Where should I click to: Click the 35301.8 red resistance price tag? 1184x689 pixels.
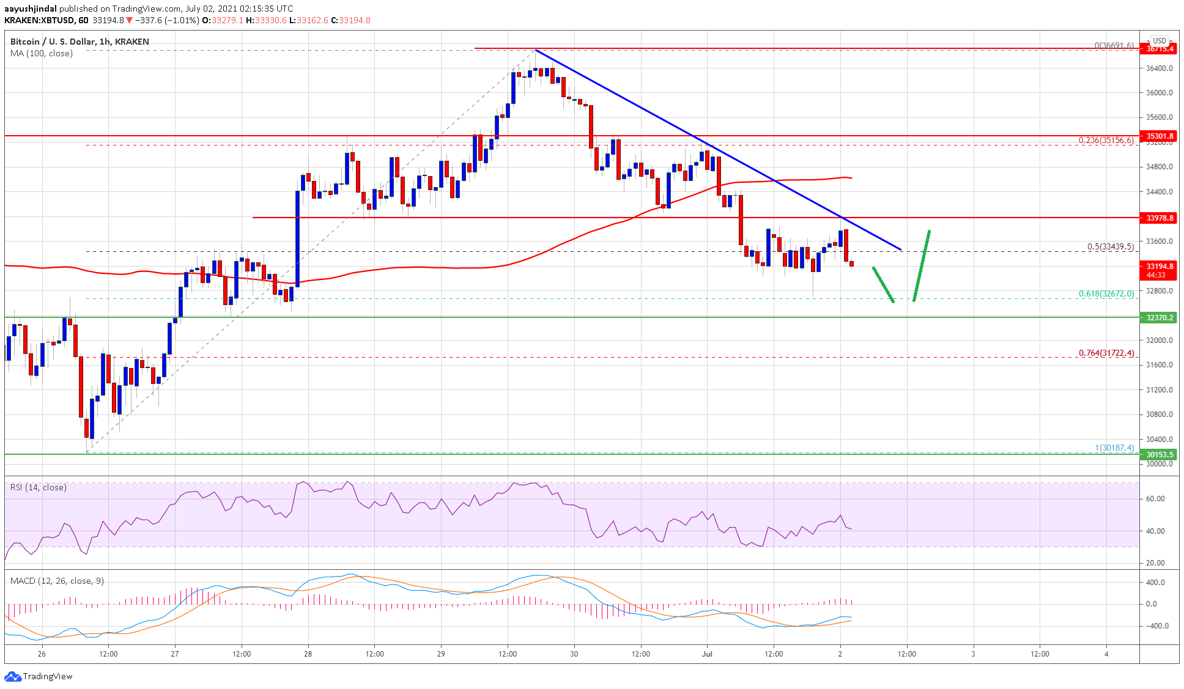pyautogui.click(x=1159, y=136)
